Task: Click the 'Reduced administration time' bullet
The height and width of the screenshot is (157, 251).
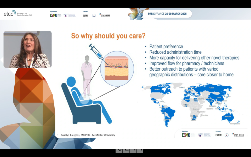Action: point(175,52)
